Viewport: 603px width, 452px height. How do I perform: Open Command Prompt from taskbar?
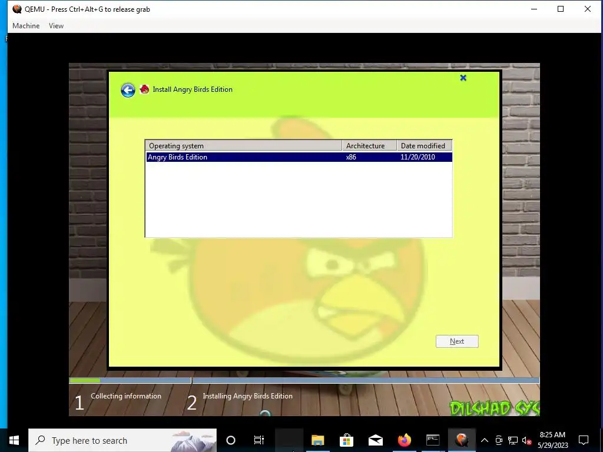coord(433,440)
